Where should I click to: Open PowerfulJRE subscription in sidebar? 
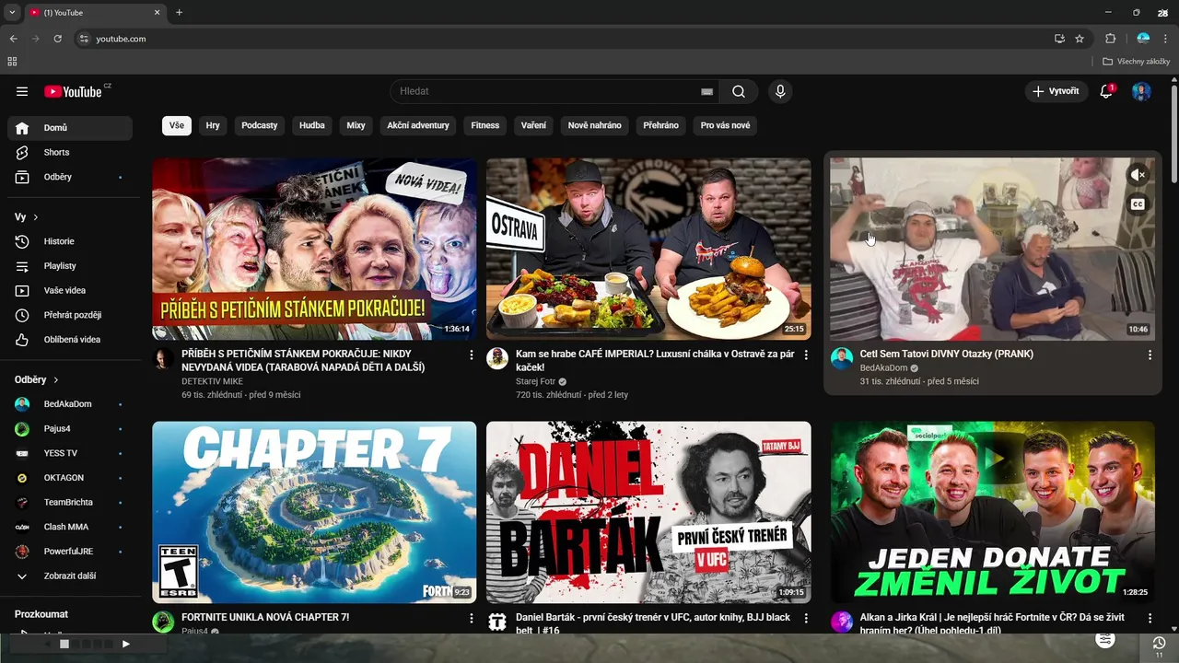coord(70,552)
